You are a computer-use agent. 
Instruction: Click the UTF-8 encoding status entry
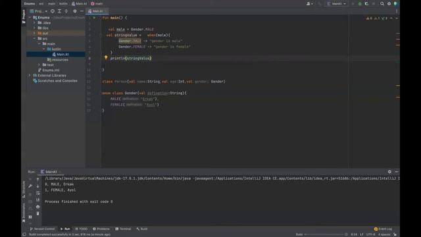[x=370, y=234]
